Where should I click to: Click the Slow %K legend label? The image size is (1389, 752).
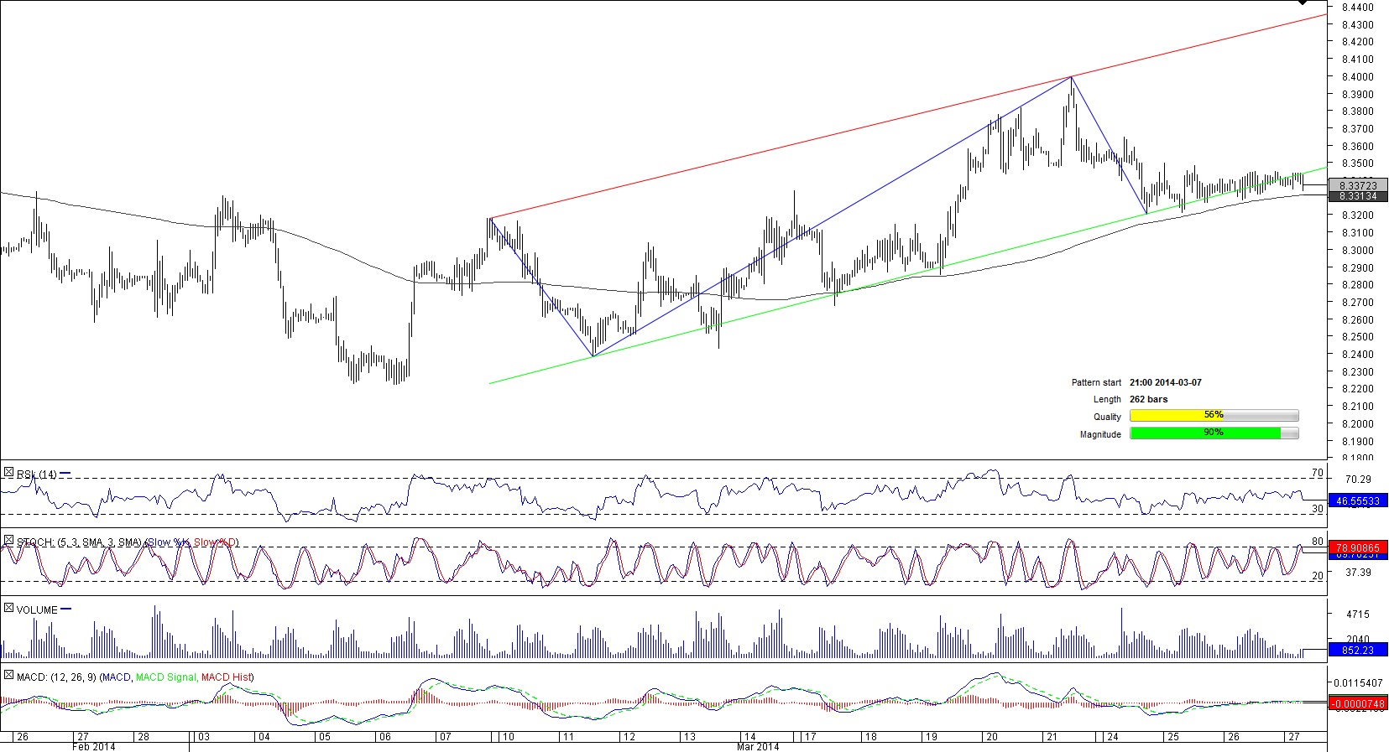point(168,542)
